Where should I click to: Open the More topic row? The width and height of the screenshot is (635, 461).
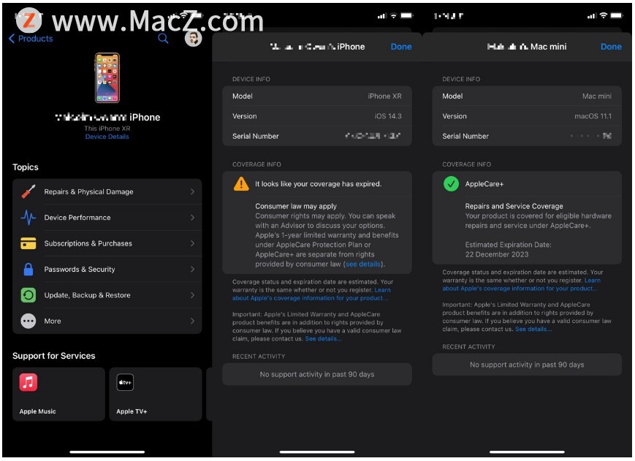[x=107, y=321]
